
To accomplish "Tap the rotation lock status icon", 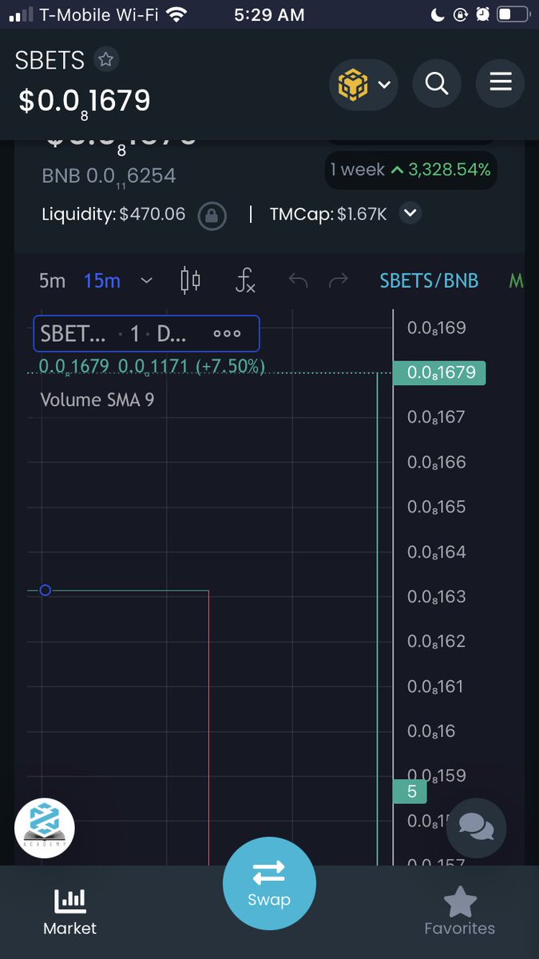I will [461, 14].
